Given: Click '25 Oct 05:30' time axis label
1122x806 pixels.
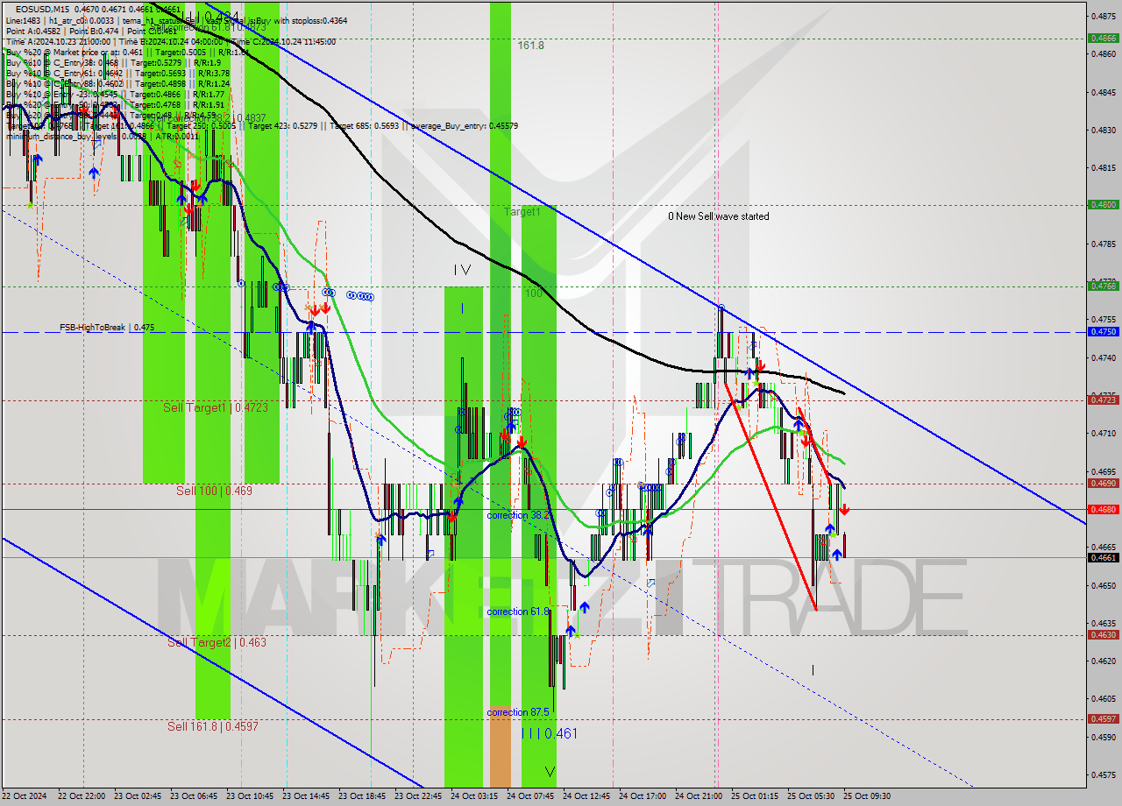Looking at the screenshot, I should 811,796.
